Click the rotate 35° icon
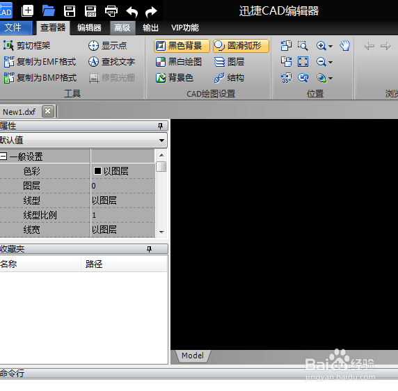The height and width of the screenshot is (391, 398). coord(286,78)
